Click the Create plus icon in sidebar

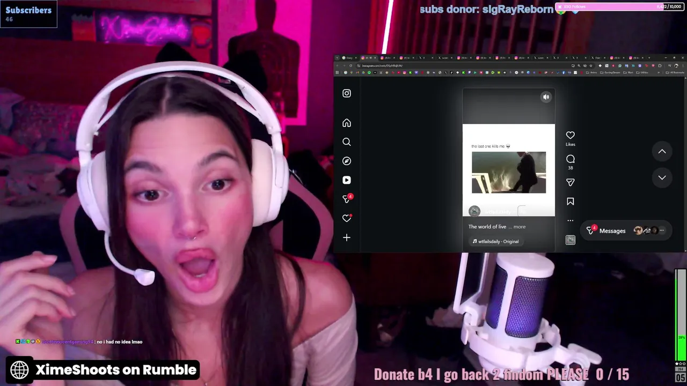point(347,237)
